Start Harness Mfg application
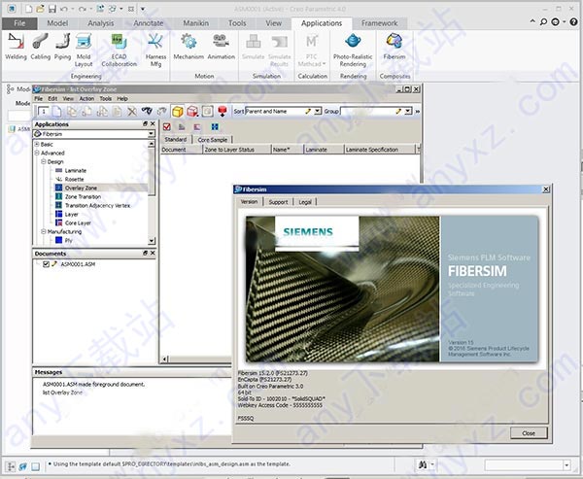This screenshot has height=479, width=583. [x=155, y=50]
